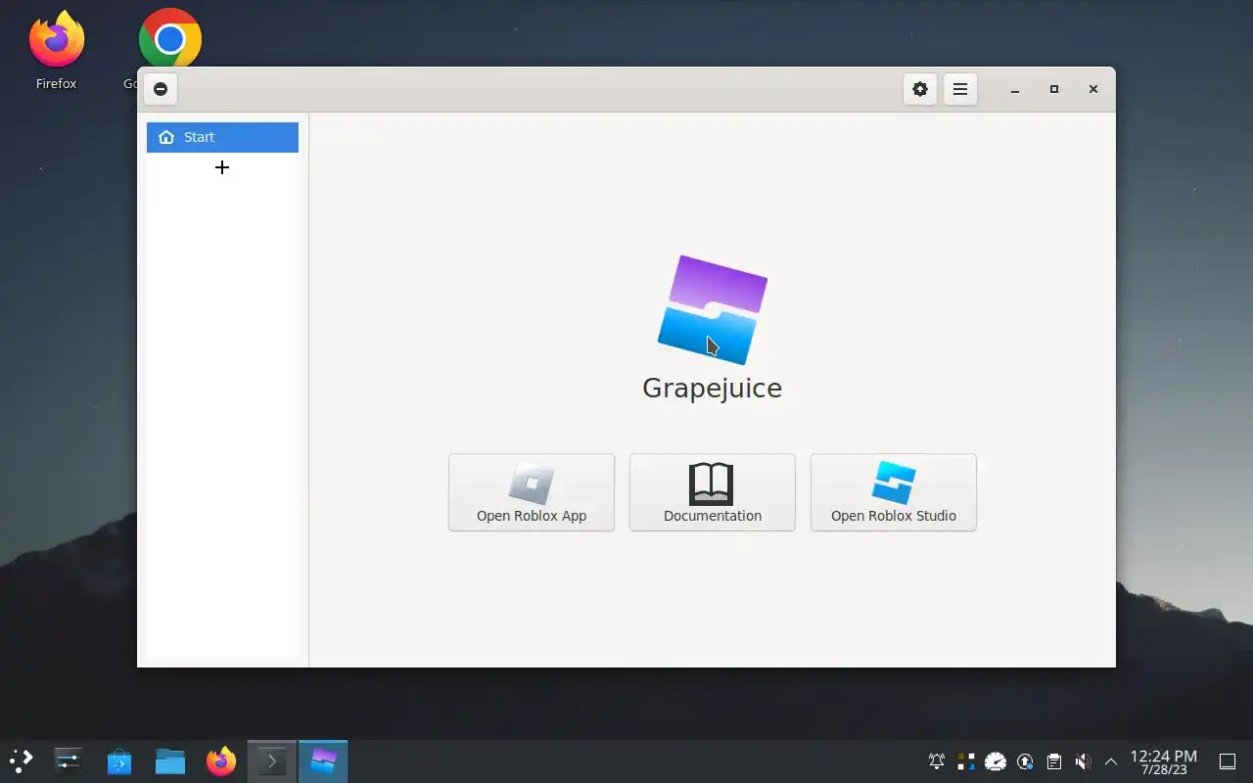Viewport: 1253px width, 783px height.
Task: Click the muted volume tray icon
Action: coord(1083,761)
